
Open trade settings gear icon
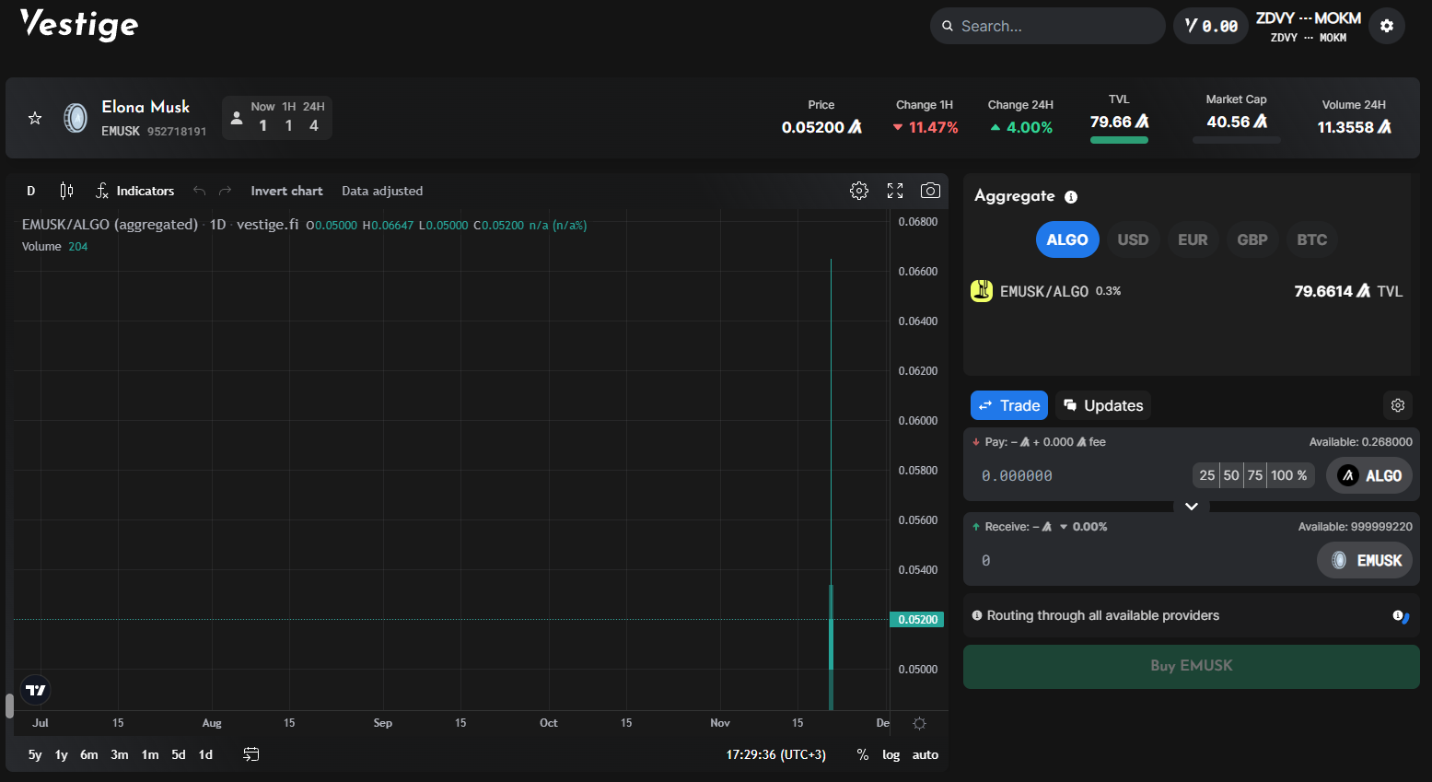pos(1397,405)
